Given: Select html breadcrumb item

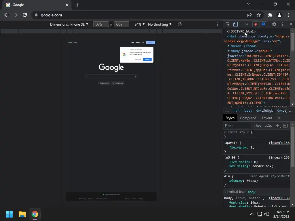Looking at the screenshot, I should click(237, 110).
